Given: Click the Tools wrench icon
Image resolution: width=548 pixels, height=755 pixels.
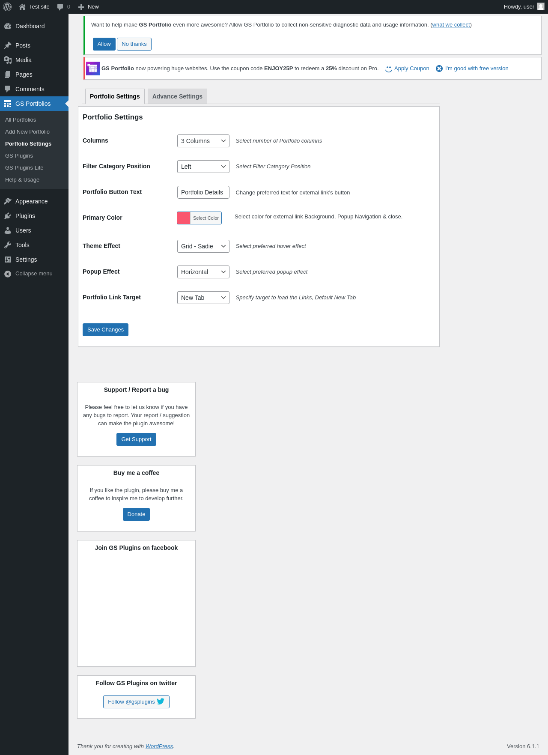Looking at the screenshot, I should 8,245.
